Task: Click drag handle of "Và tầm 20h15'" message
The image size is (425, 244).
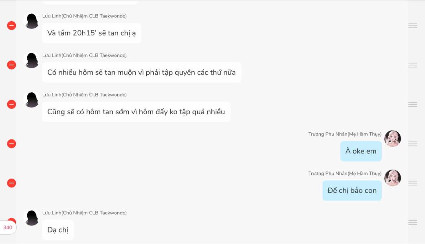Action: point(413,26)
